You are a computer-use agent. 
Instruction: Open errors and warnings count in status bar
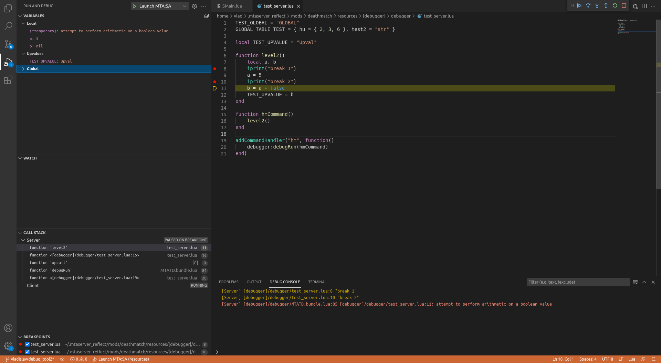78,359
